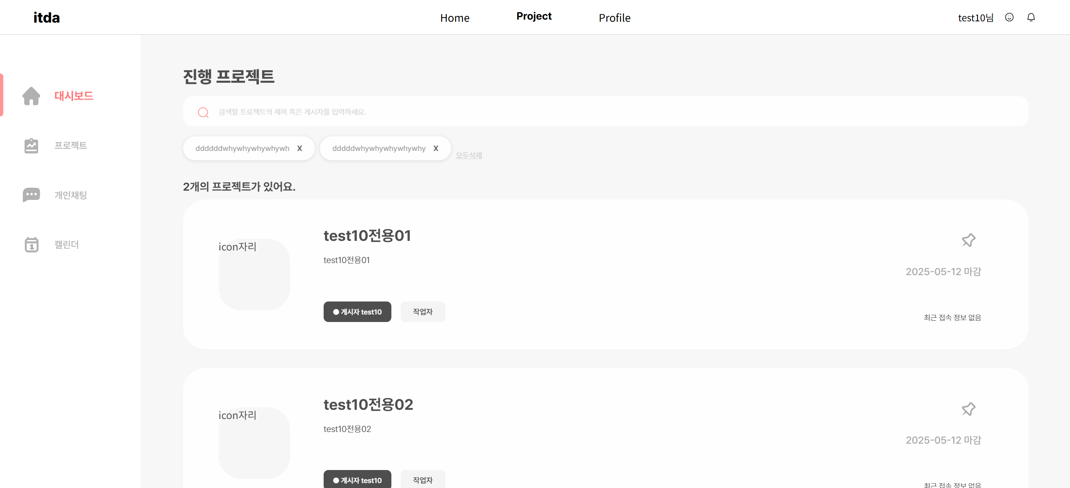Remove the dddddwhywhywhywhywhy search tag
Screen dimensions: 1070x488
tap(436, 148)
